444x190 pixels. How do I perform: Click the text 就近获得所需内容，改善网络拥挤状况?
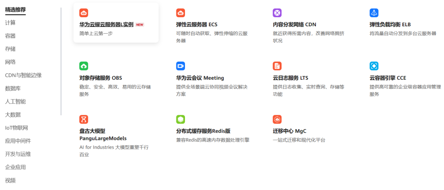pyautogui.click(x=309, y=37)
